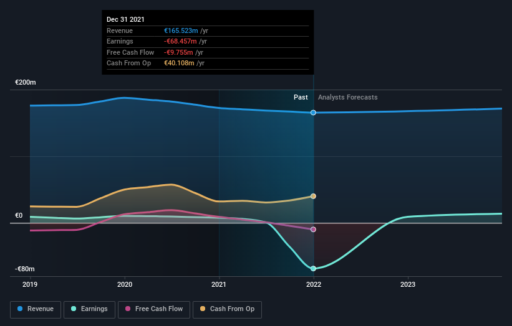Click the 2020 x-axis label
Viewport: 512px width, 326px height.
(125, 285)
